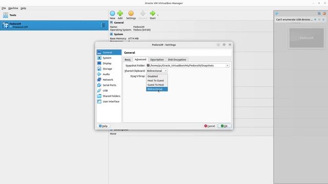Image resolution: width=328 pixels, height=184 pixels.
Task: Click the General section header in details pane
Action: pyautogui.click(x=118, y=22)
